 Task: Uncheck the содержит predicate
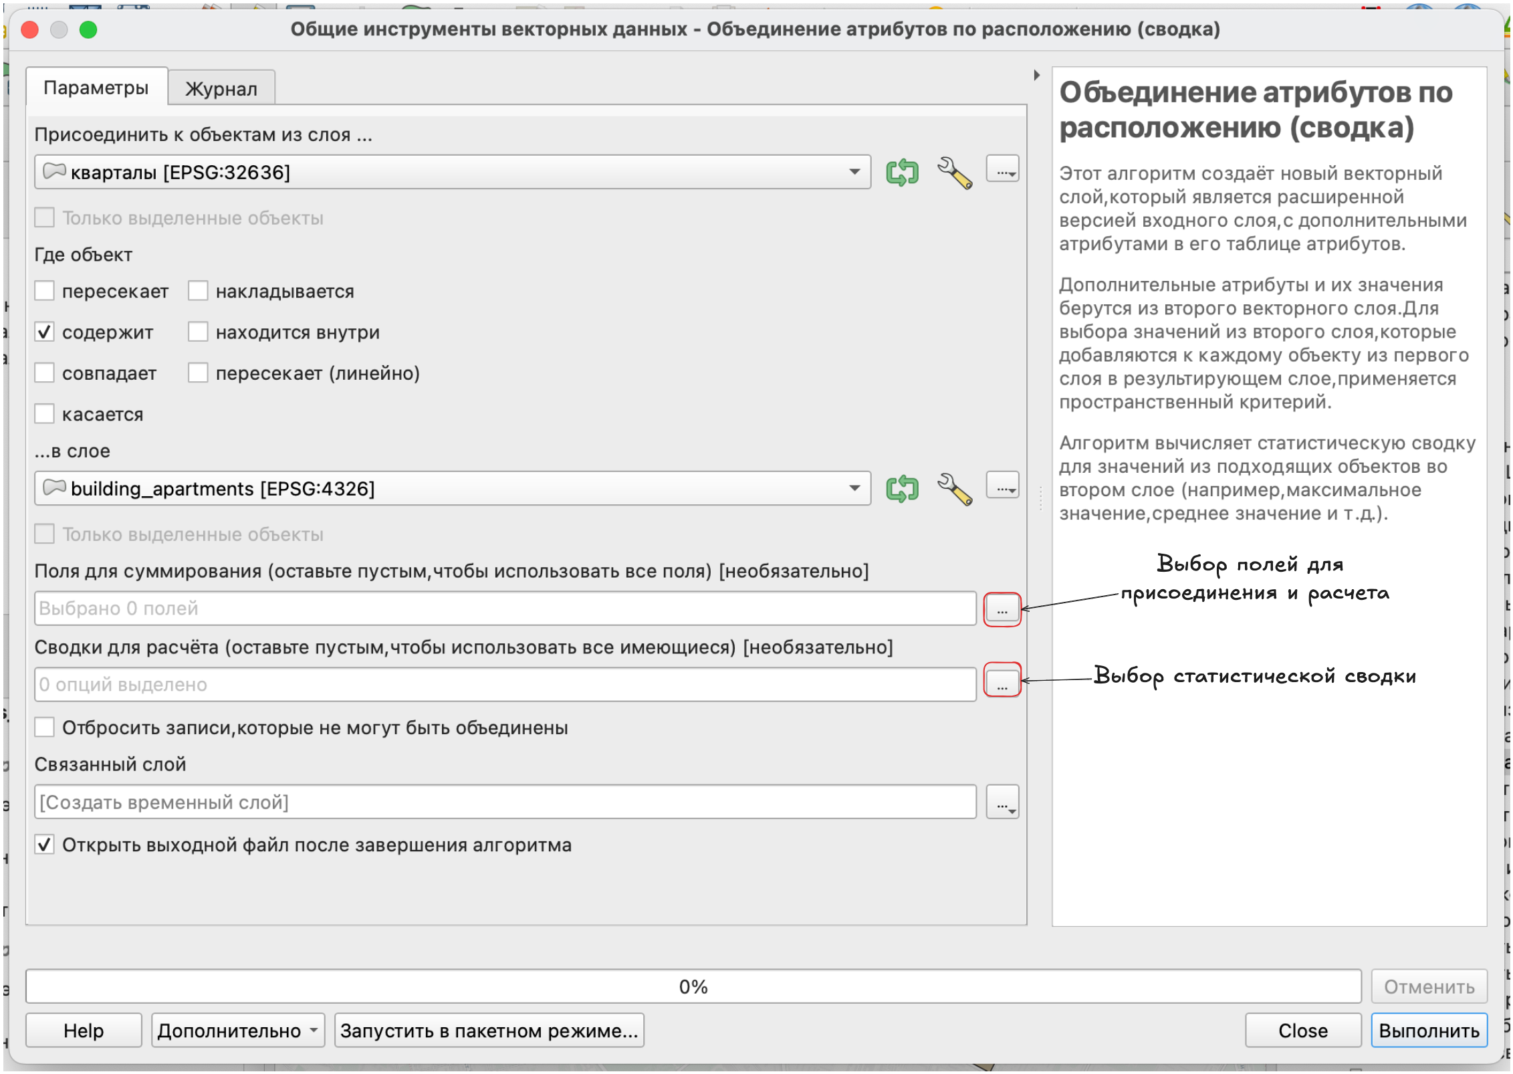pos(45,332)
